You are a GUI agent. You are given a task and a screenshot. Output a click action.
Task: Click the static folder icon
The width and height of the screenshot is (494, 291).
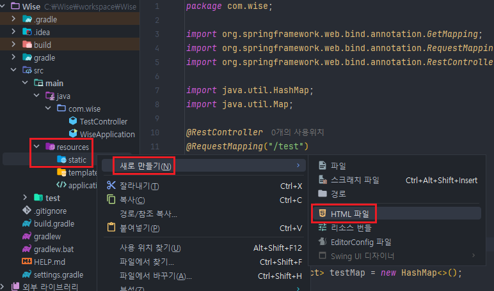tap(61, 160)
